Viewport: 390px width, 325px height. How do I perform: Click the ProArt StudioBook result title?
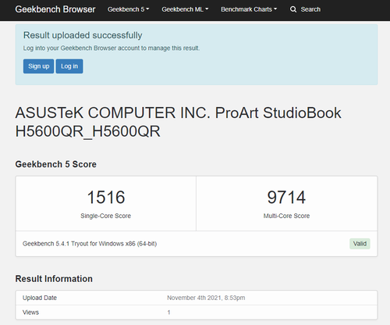pyautogui.click(x=178, y=122)
